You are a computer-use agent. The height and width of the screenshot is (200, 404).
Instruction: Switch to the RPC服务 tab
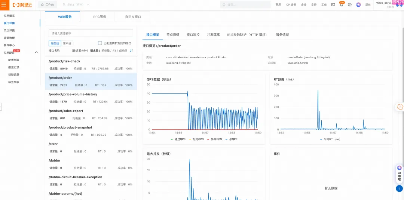(x=100, y=17)
